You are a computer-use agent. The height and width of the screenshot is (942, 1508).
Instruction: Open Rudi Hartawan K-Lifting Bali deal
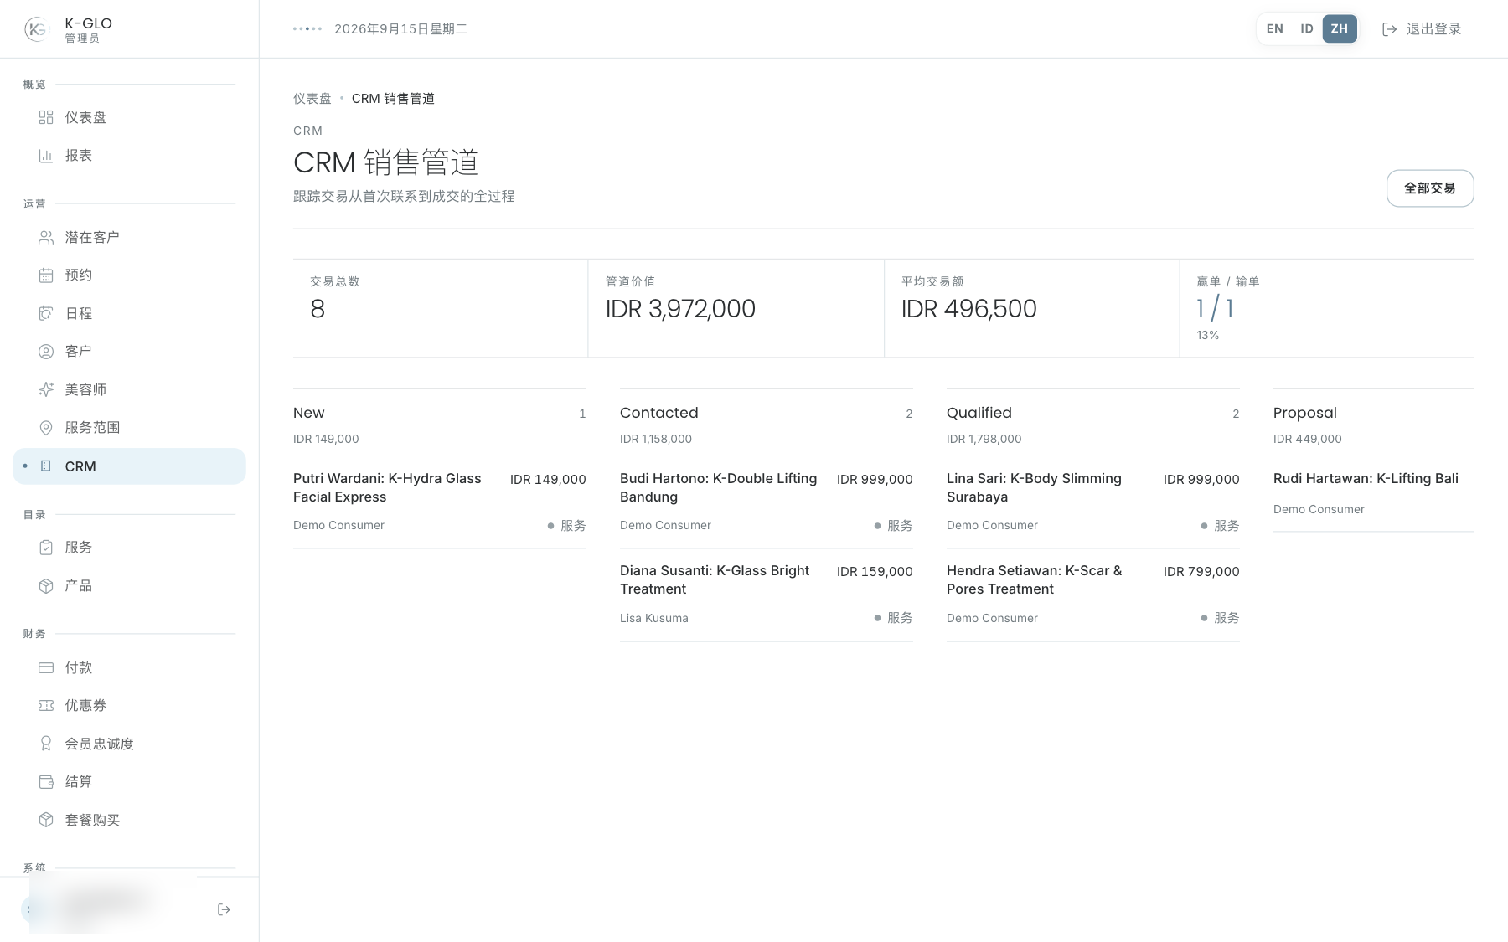pyautogui.click(x=1373, y=494)
